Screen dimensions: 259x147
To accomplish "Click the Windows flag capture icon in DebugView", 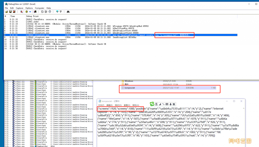I will [35, 12].
